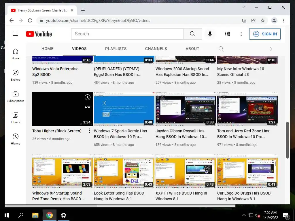295x221 pixels.
Task: Open Jayden Gibson Rosvall video title
Action: (181, 134)
